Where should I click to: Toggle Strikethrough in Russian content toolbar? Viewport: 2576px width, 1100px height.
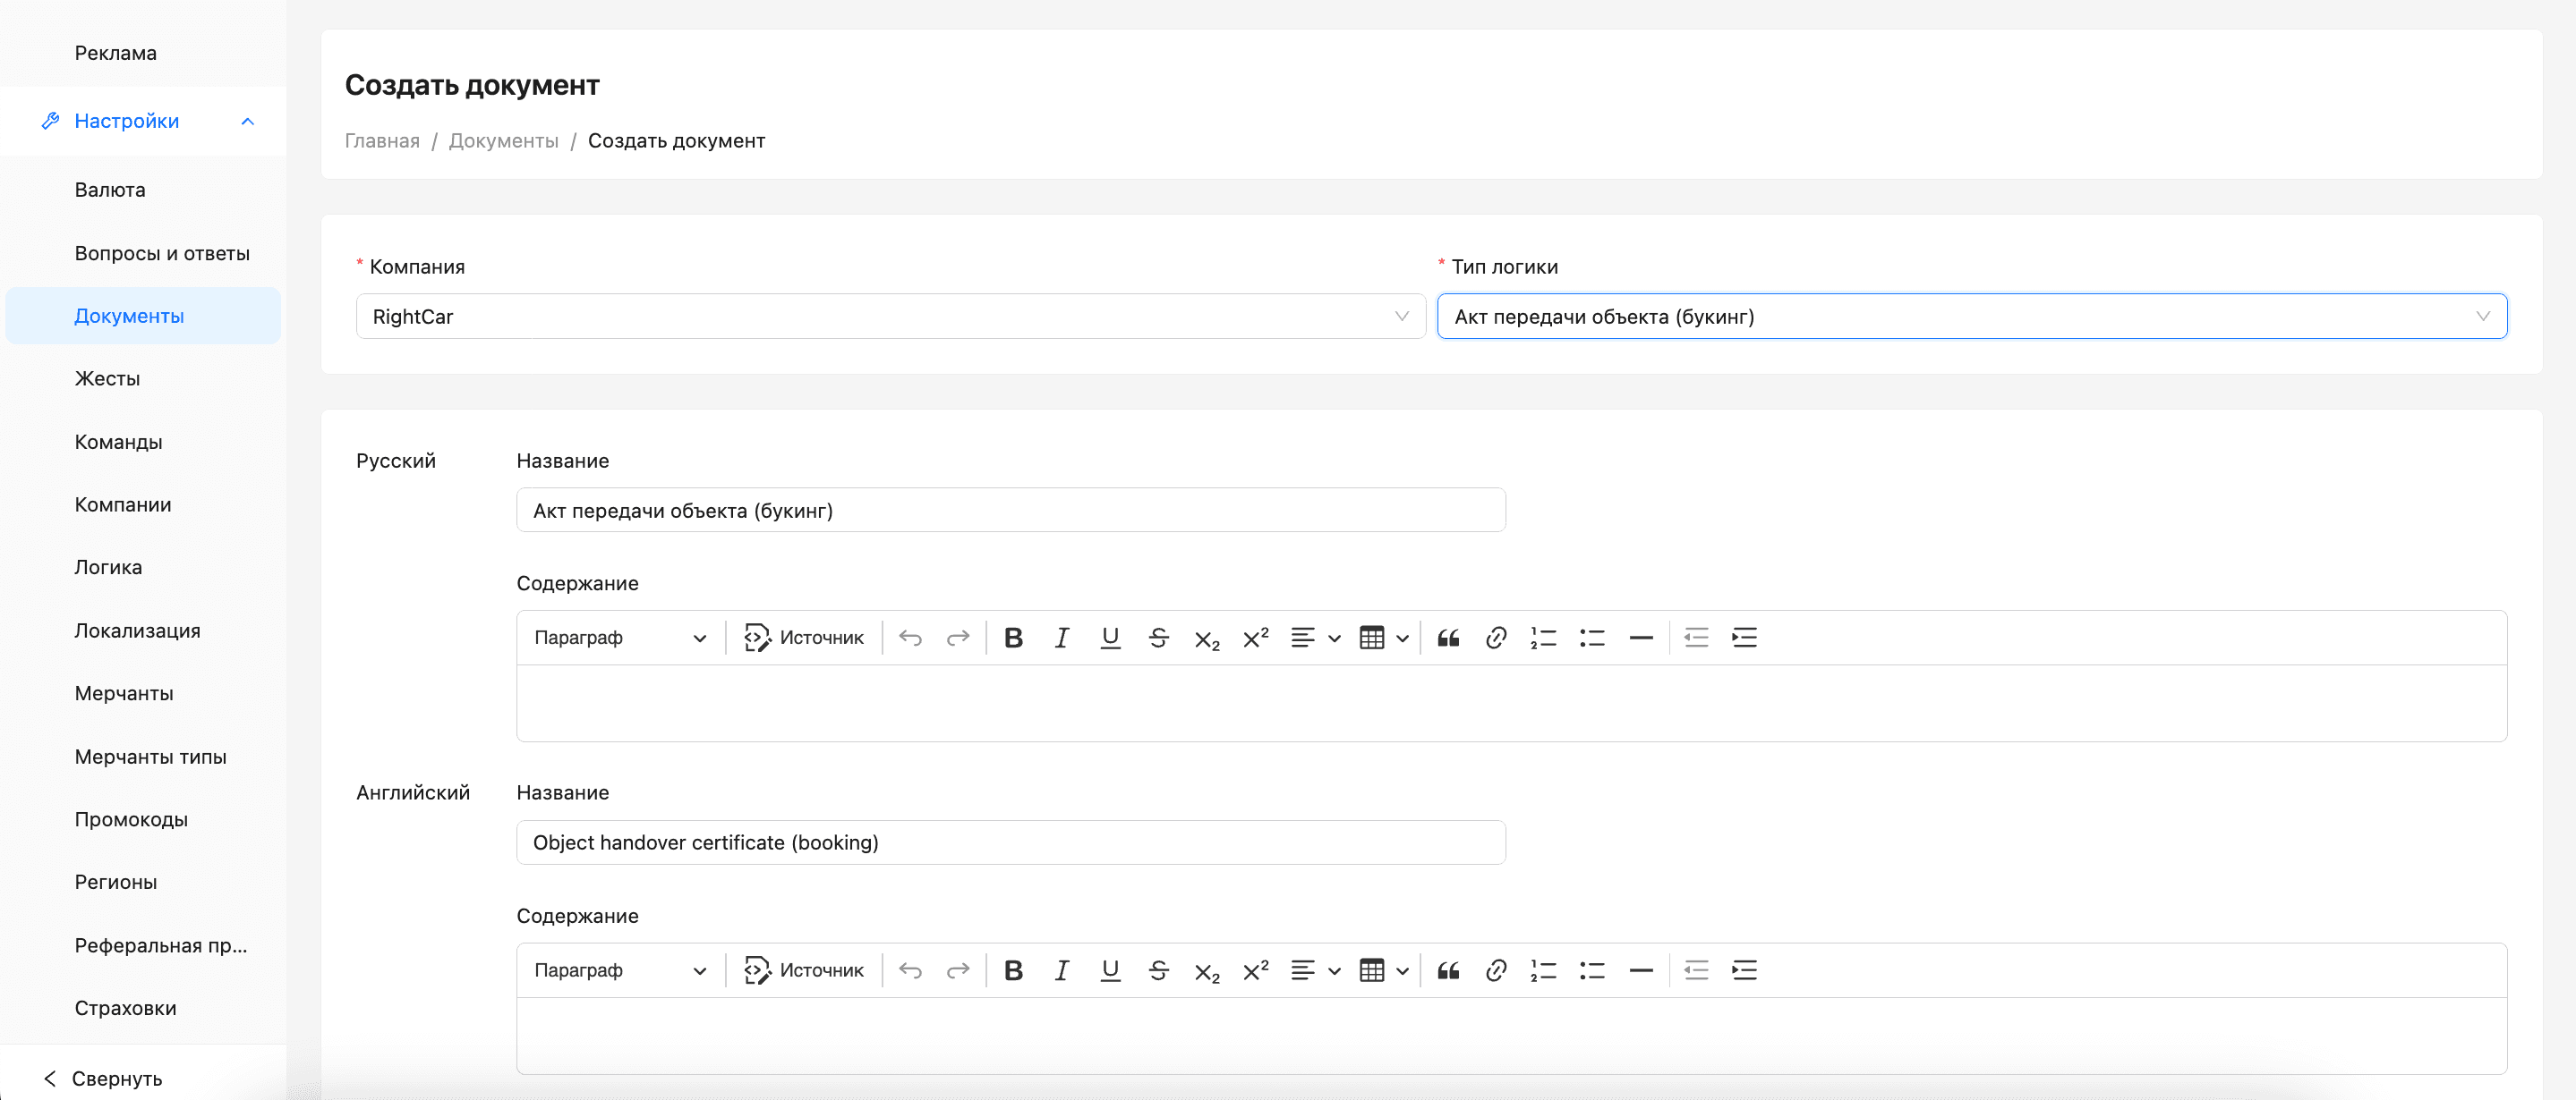(x=1158, y=638)
